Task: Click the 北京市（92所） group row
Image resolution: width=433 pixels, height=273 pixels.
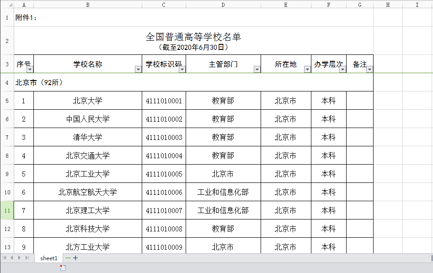Action: pos(193,82)
